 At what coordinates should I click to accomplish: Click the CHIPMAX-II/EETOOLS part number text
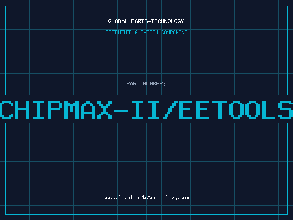click(146, 110)
